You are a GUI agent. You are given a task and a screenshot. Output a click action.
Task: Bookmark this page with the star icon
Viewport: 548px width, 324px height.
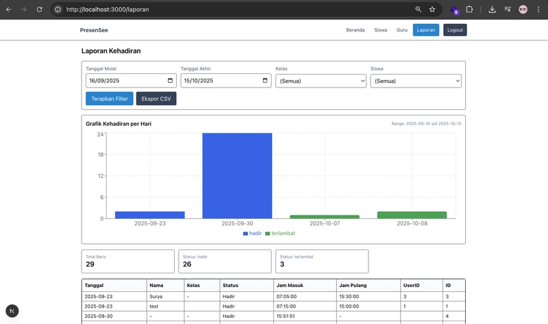click(x=432, y=10)
